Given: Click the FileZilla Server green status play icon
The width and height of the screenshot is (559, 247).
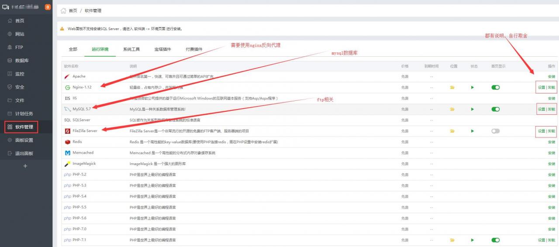Looking at the screenshot, I should tap(472, 131).
